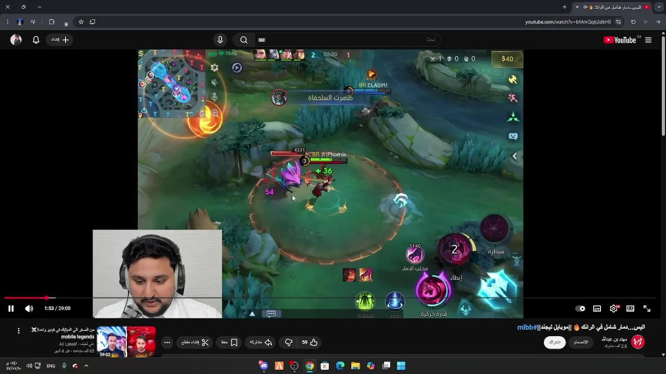Open the on-screen keyboard in search box
Viewport: 666px width, 374px height.
tap(262, 40)
